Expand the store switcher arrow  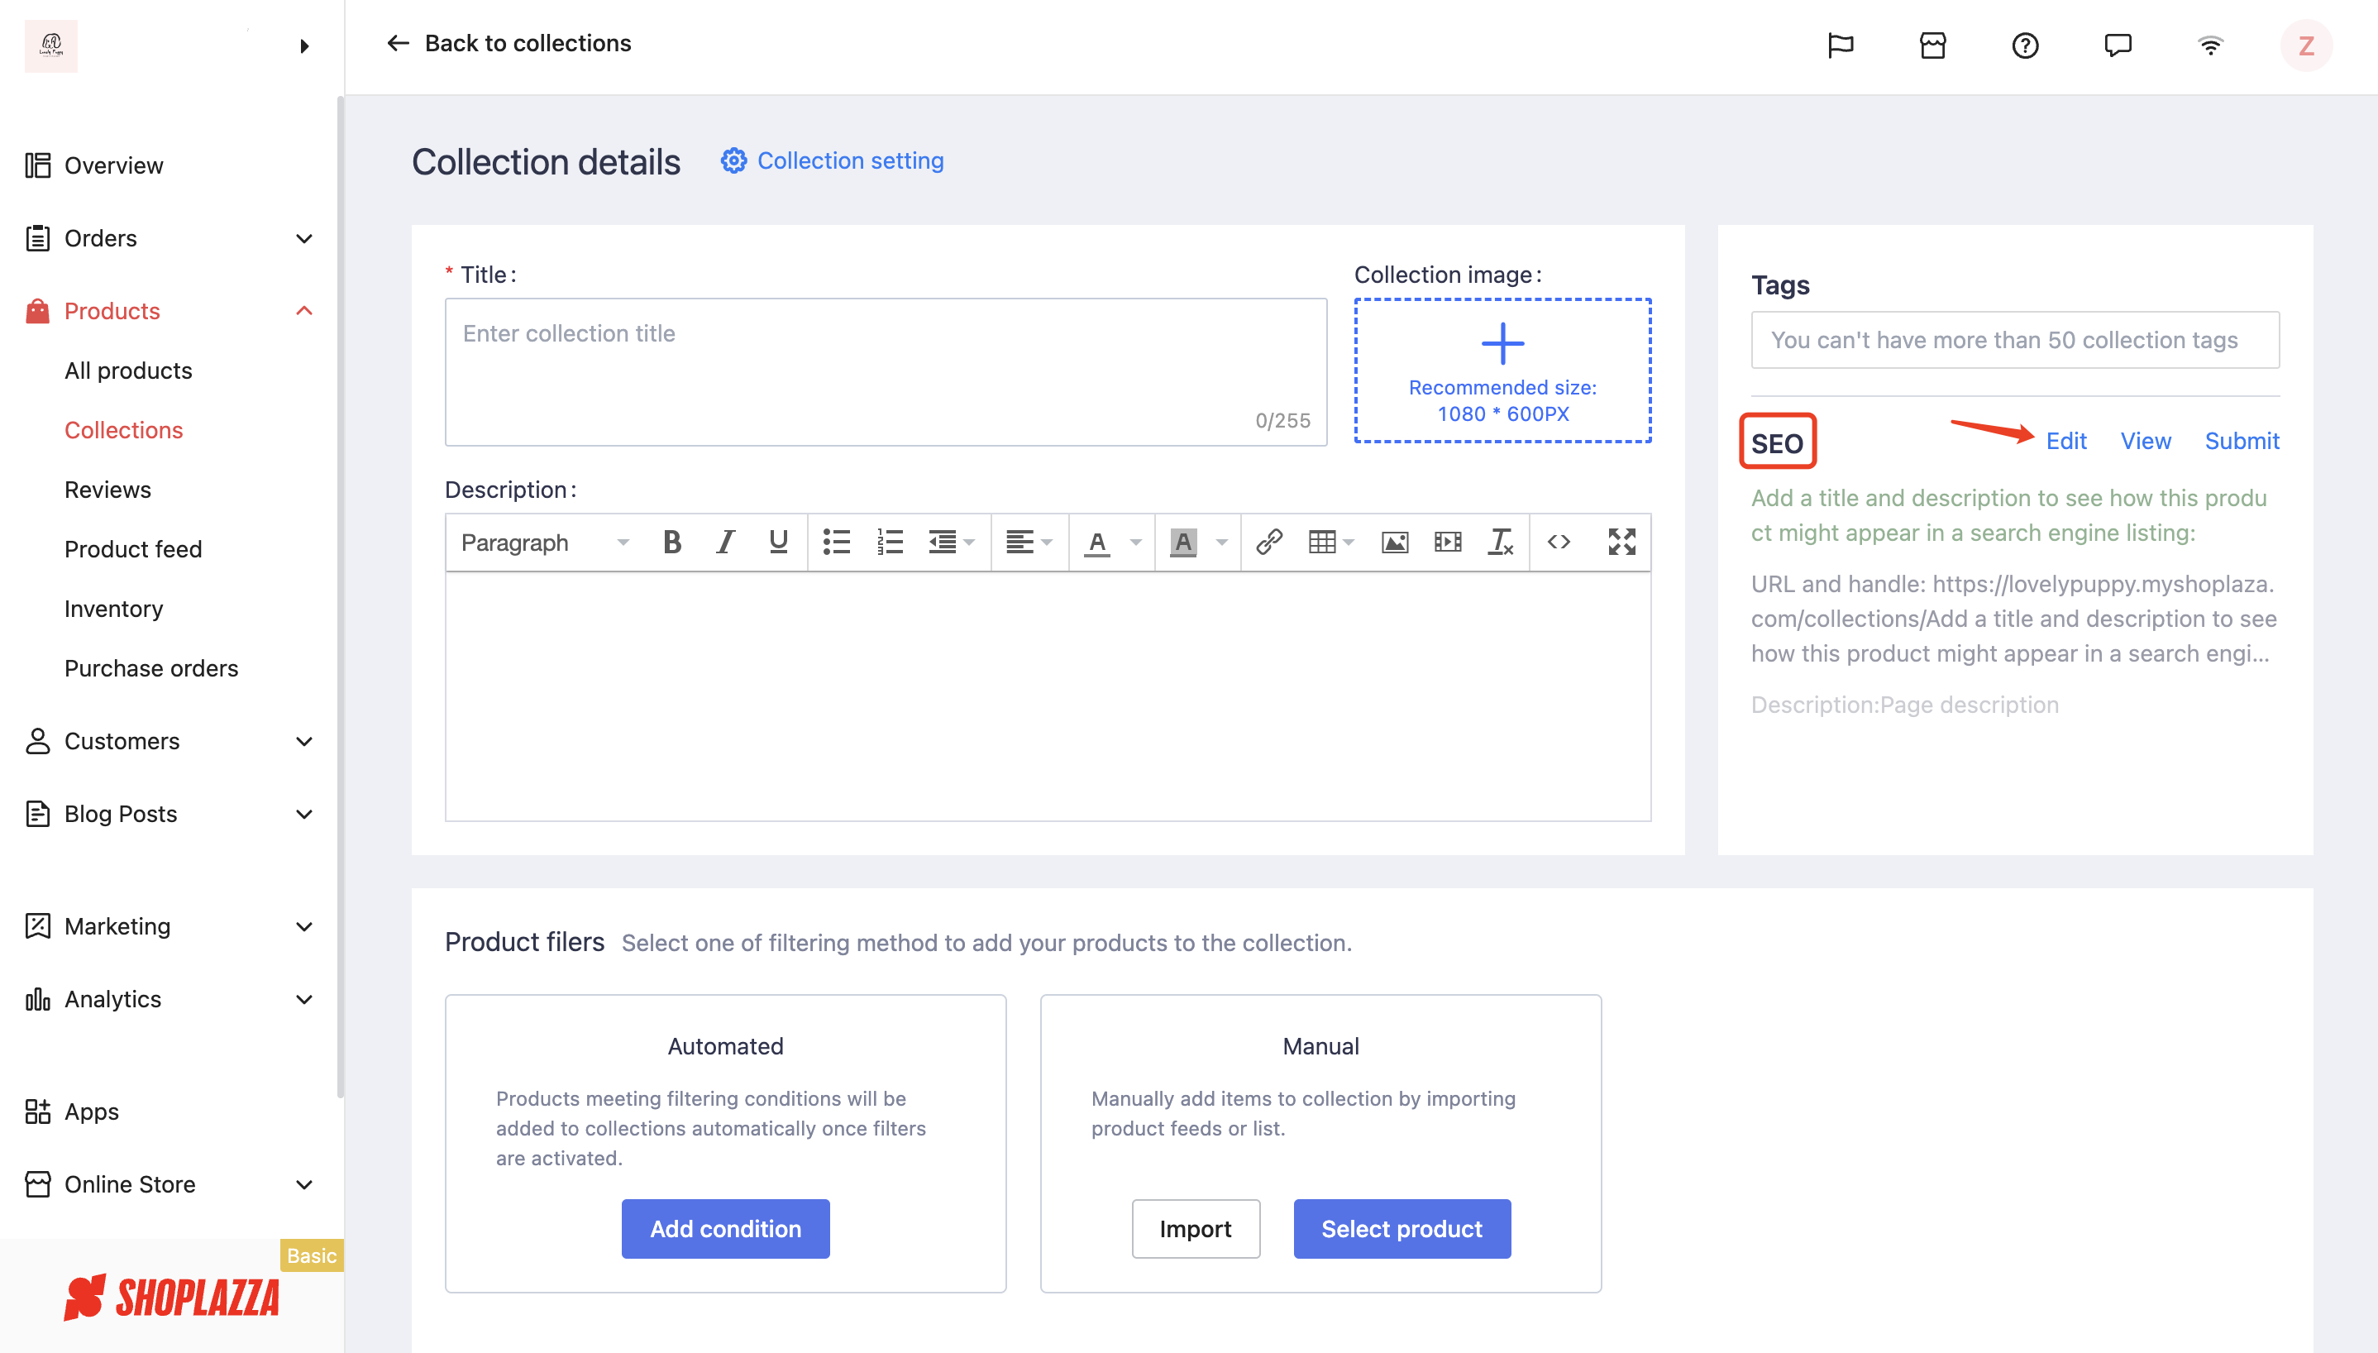pos(304,45)
